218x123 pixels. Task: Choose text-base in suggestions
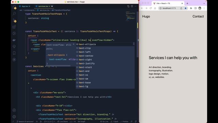[x=105, y=83]
